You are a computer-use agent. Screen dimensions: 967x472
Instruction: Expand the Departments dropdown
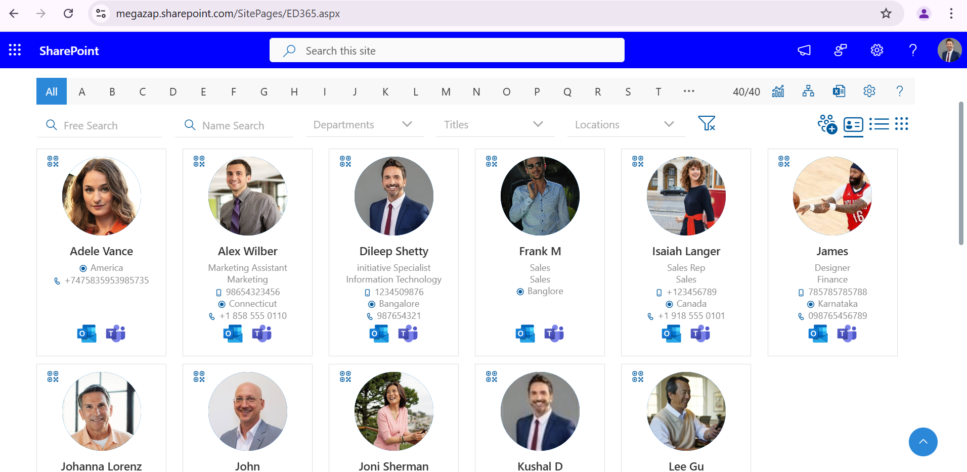[364, 125]
